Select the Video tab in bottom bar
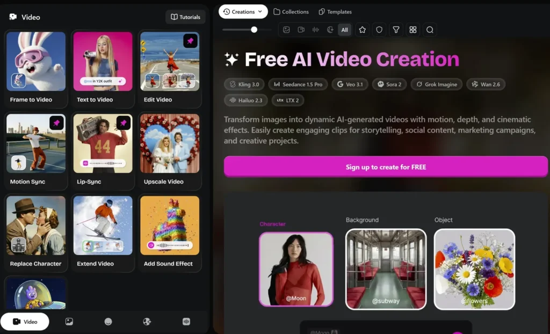The width and height of the screenshot is (550, 334). click(x=25, y=321)
